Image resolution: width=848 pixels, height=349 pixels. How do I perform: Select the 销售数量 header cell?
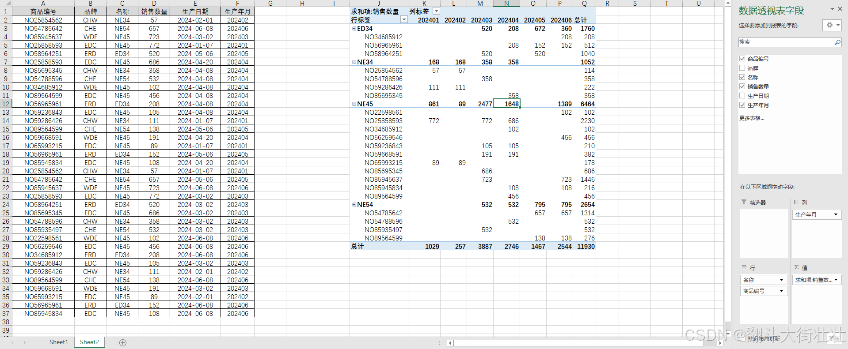click(154, 12)
